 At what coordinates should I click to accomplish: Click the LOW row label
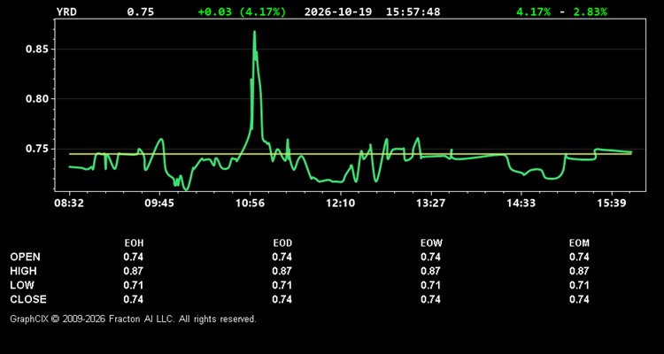coord(22,285)
